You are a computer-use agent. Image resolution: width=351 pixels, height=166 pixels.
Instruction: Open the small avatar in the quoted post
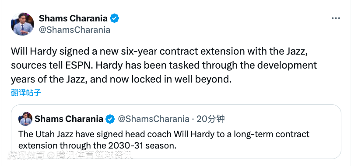(25, 119)
